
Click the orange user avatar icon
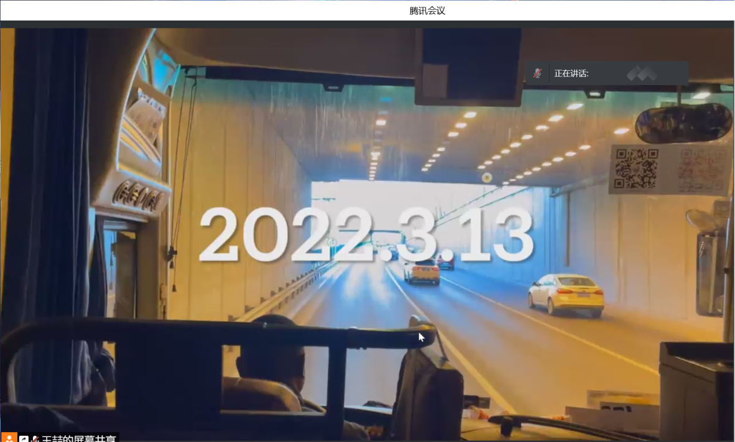[x=9, y=438]
